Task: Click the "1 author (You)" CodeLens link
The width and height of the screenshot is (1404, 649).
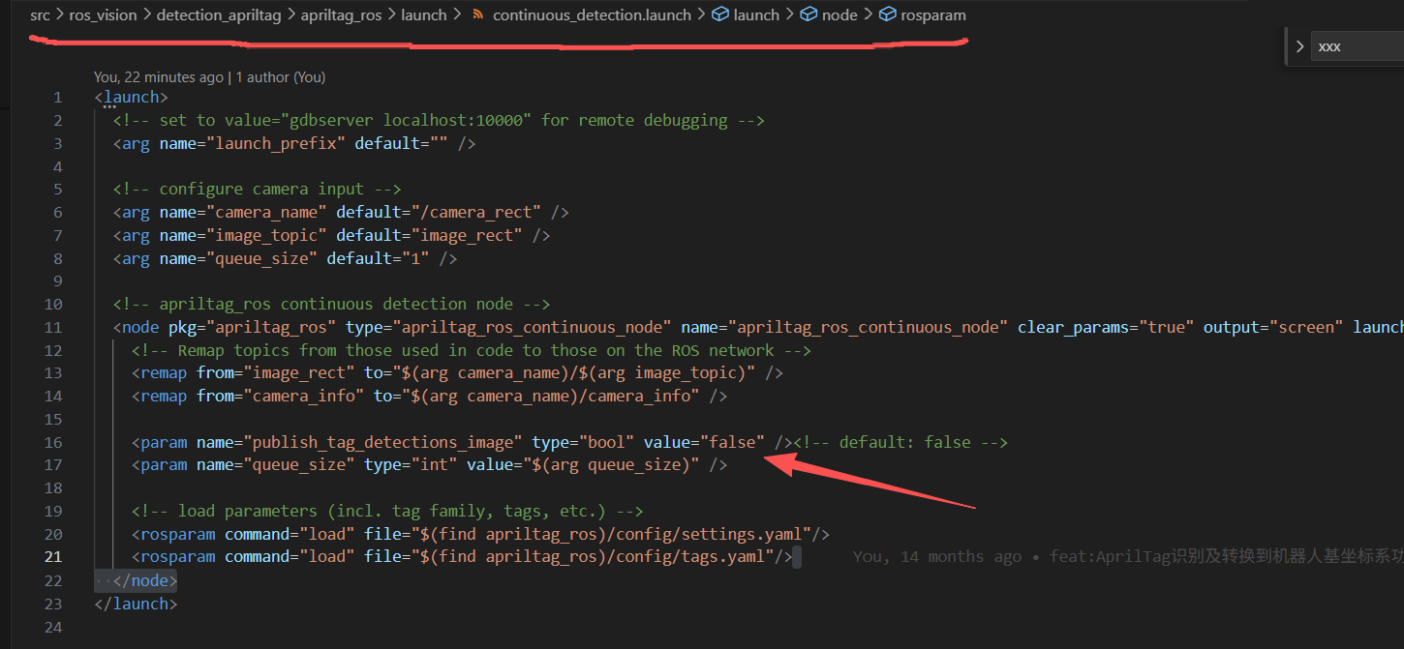Action: pyautogui.click(x=281, y=77)
